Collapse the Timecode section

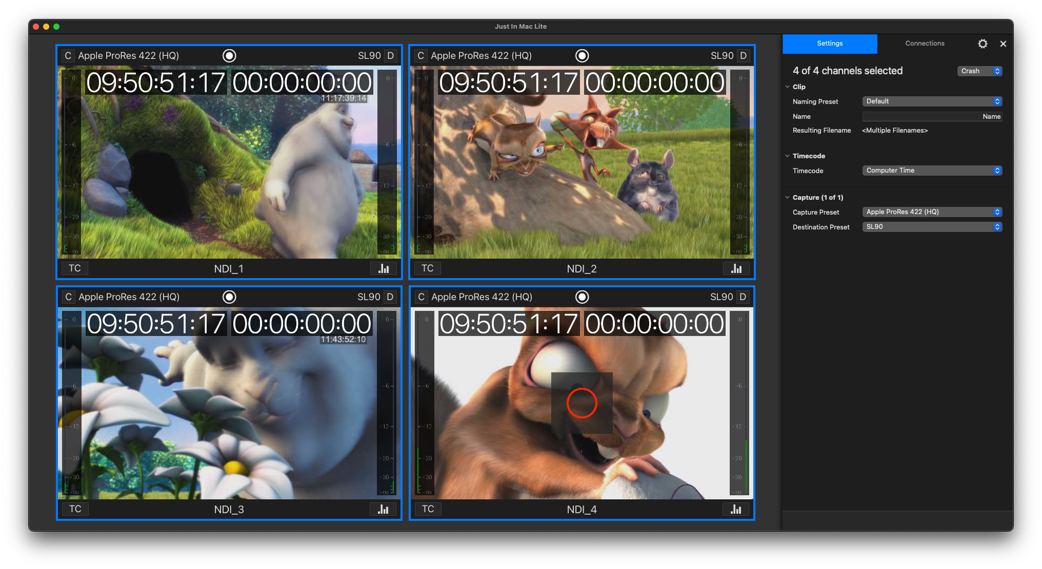coord(788,156)
